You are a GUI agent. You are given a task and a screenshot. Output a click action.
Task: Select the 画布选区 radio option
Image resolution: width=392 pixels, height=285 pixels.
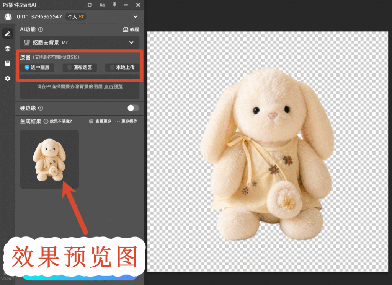(x=80, y=67)
